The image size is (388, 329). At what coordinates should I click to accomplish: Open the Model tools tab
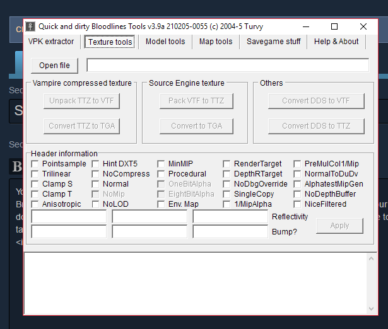165,42
